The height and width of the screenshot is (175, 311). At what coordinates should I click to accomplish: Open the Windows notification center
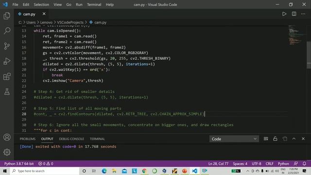(305, 171)
